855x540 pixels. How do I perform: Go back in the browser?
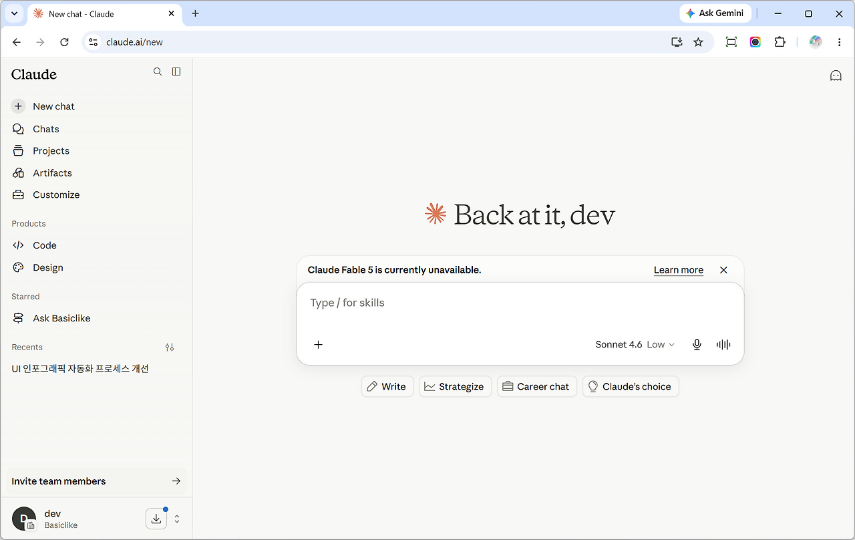pyautogui.click(x=17, y=42)
